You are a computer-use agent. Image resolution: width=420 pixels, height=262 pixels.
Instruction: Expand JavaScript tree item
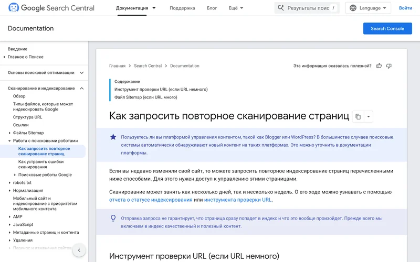[x=9, y=225]
